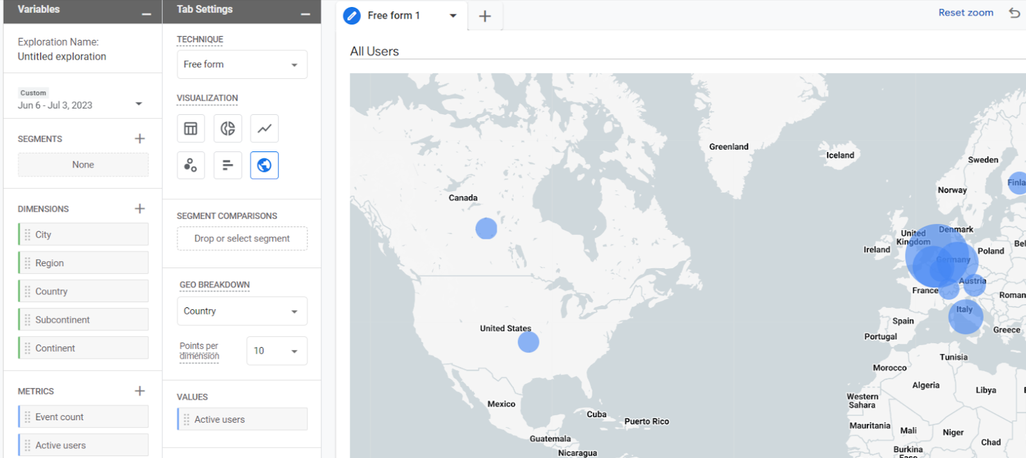Image resolution: width=1026 pixels, height=458 pixels.
Task: Select the donut chart visualization
Action: [x=228, y=128]
